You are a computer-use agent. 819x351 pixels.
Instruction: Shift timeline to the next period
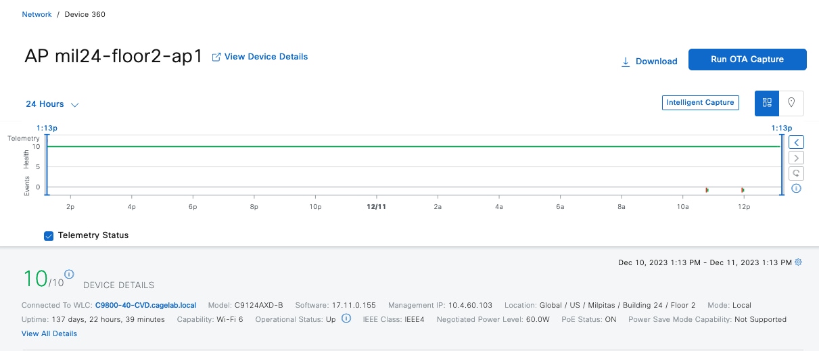point(797,158)
